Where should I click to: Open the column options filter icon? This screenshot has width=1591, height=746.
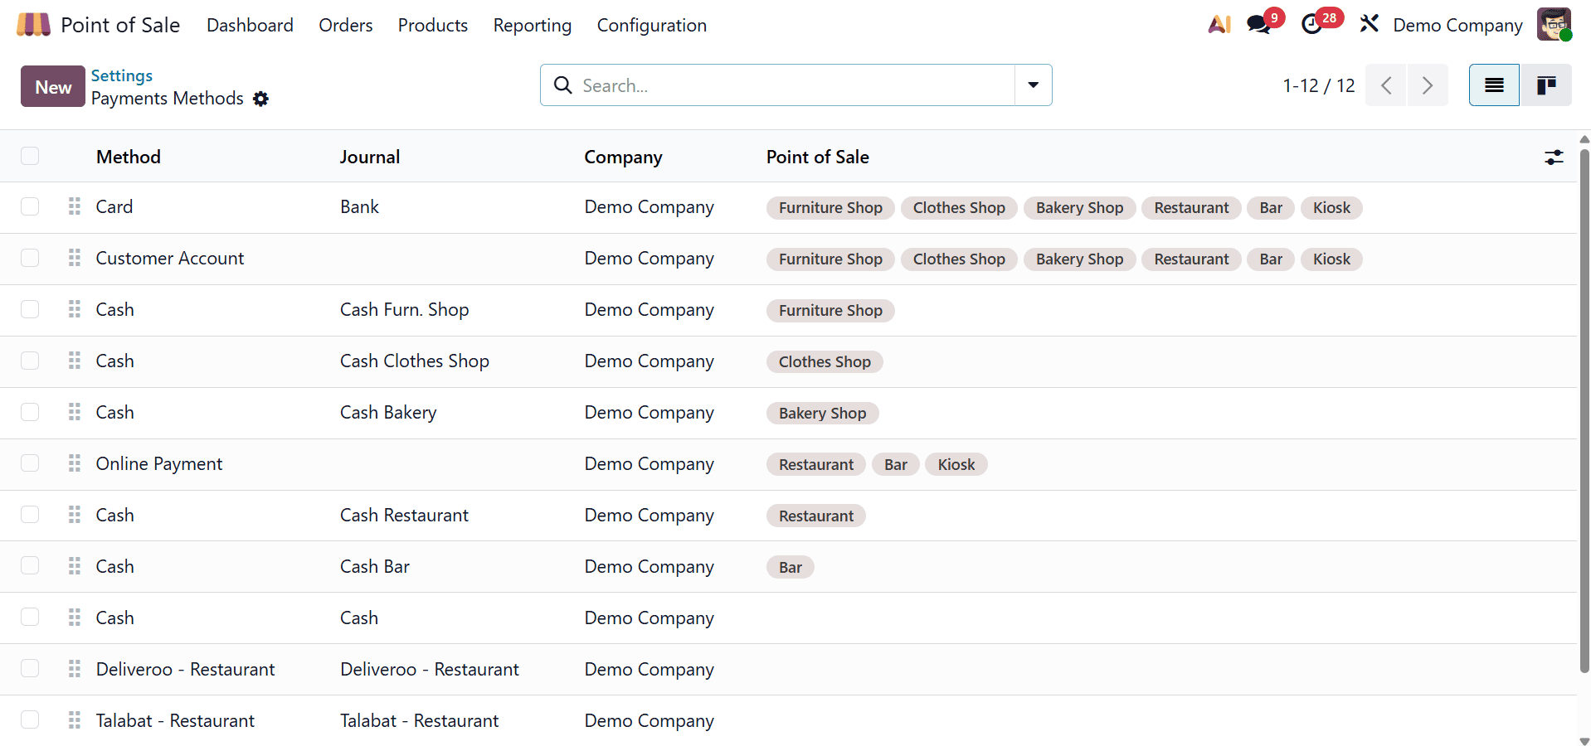coord(1555,157)
